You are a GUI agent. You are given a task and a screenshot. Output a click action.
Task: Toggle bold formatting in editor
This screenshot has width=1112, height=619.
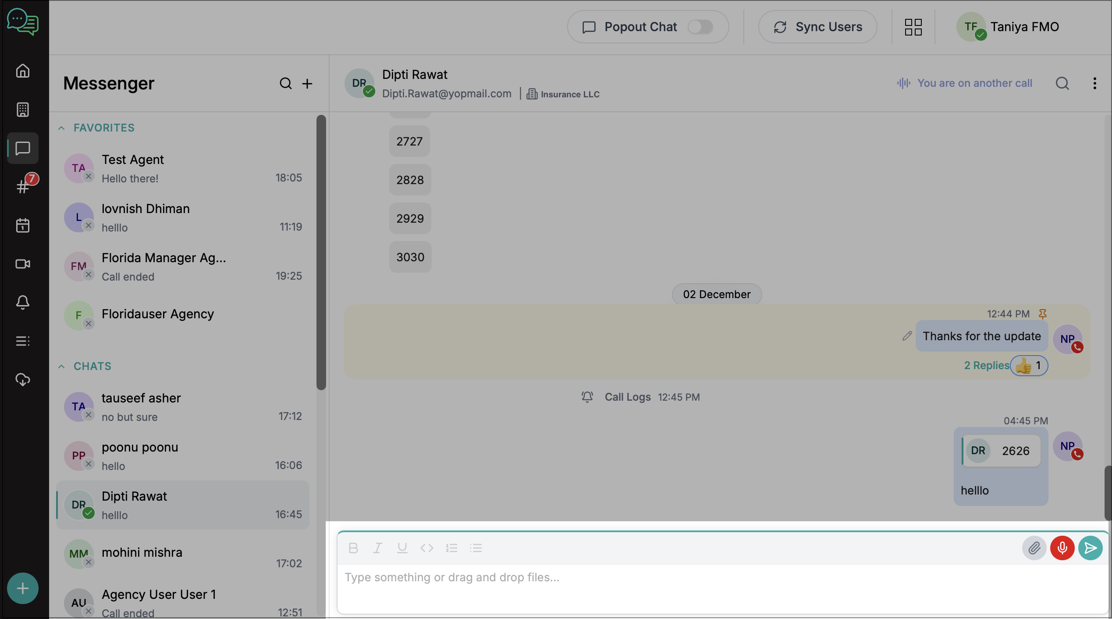(353, 548)
